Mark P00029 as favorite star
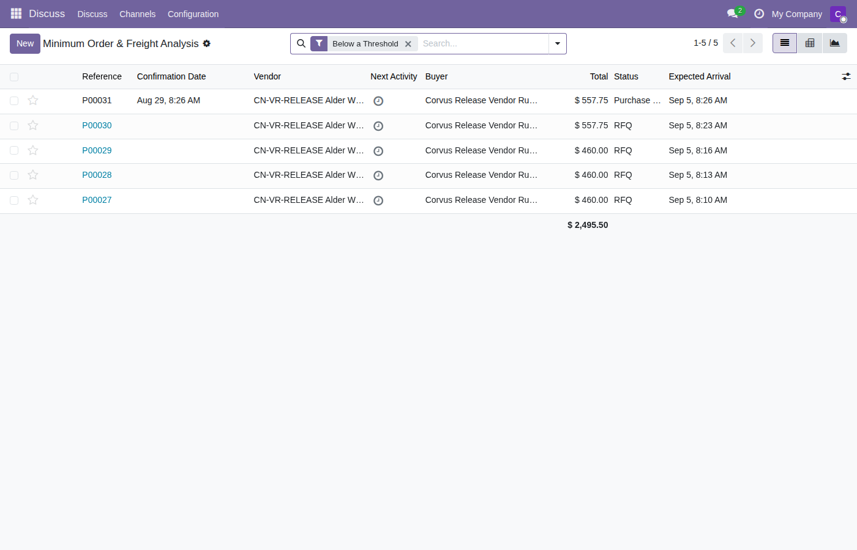This screenshot has width=857, height=550. click(x=33, y=150)
